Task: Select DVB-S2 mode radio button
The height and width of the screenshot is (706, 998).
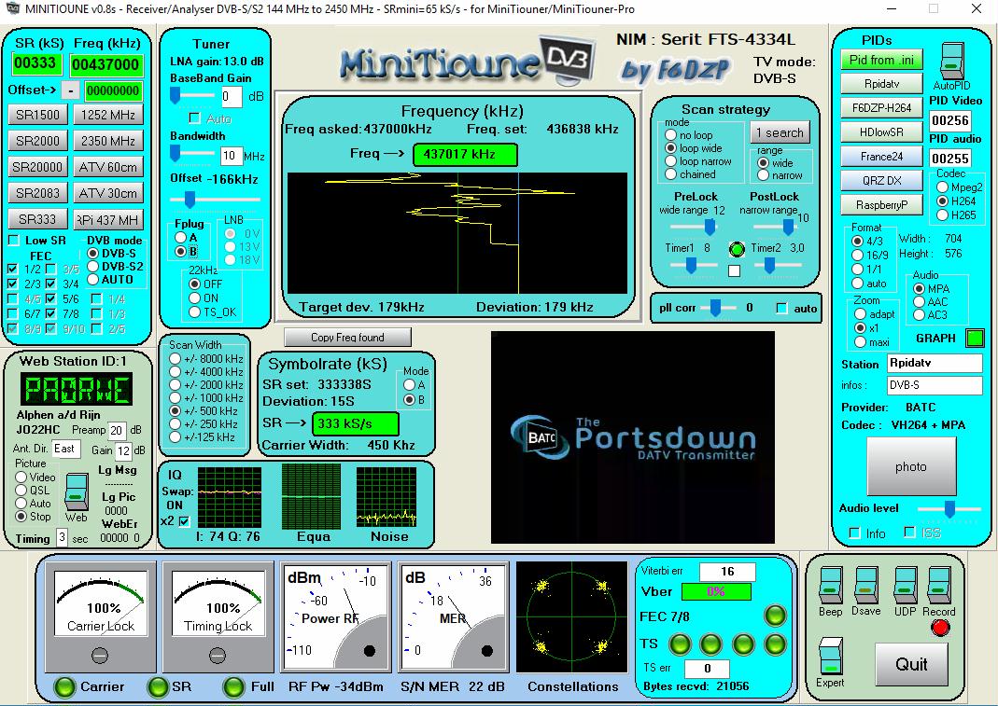Action: click(x=93, y=267)
